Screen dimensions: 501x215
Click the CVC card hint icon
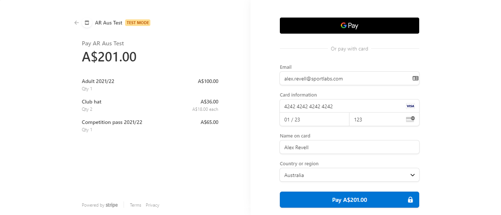coord(410,119)
